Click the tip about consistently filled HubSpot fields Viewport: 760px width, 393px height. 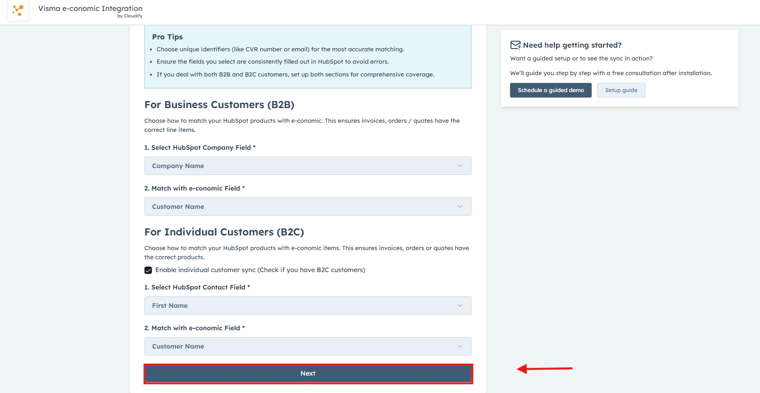[x=272, y=61]
